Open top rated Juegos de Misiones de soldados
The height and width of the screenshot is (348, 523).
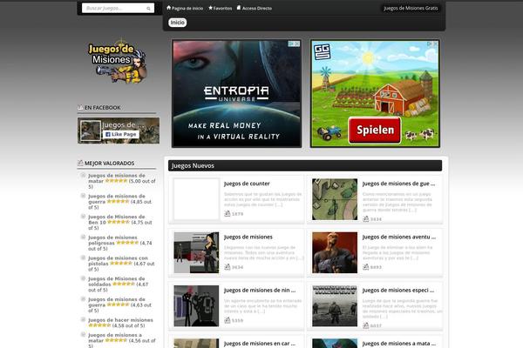[x=117, y=281]
